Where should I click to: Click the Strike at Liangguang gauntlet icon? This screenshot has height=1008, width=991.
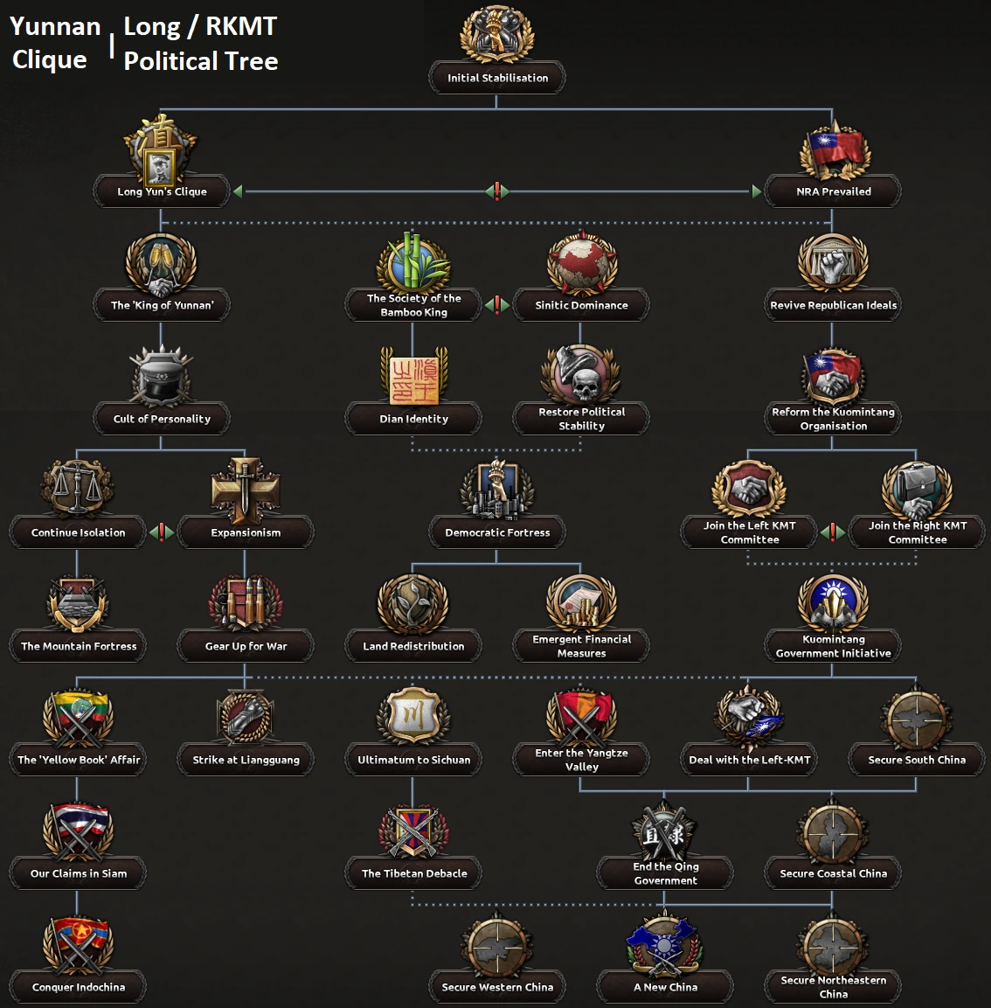coord(246,718)
